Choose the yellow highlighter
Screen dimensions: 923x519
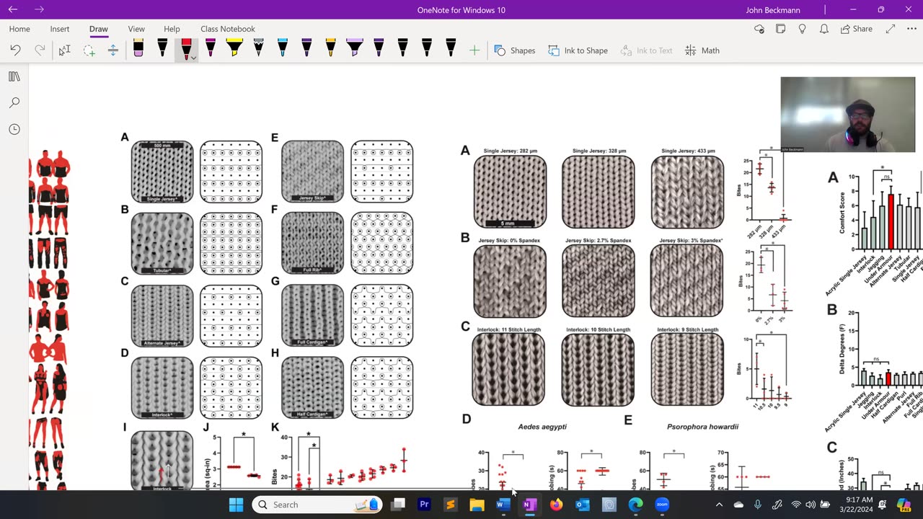click(x=234, y=48)
